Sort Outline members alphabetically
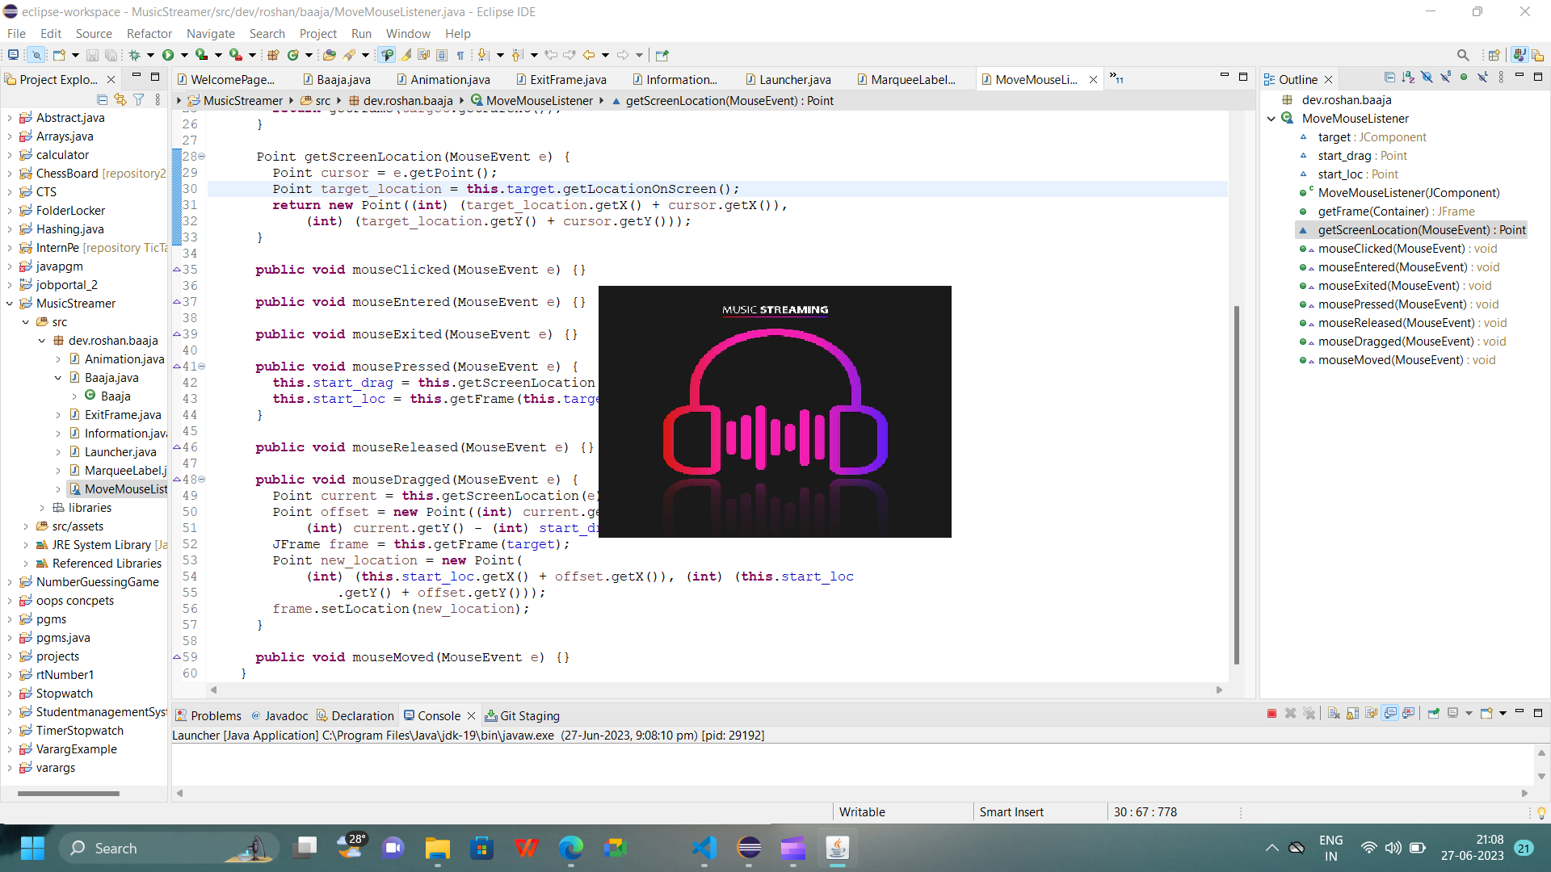 (1408, 78)
